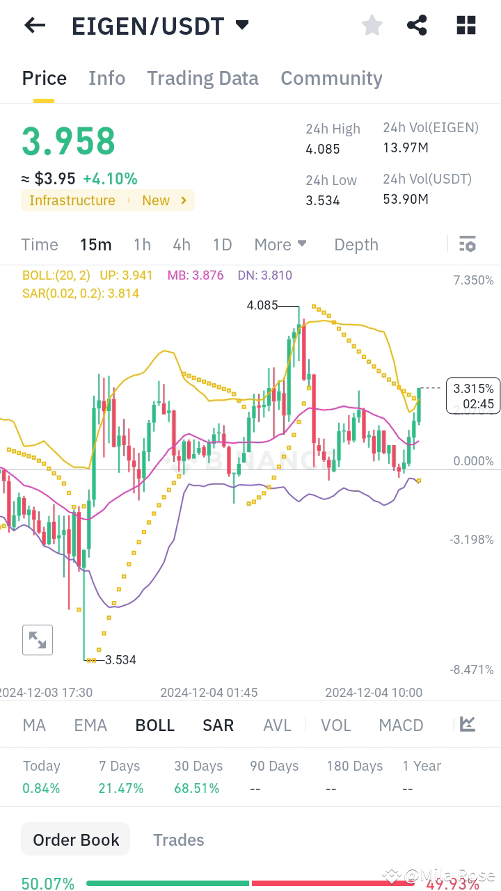The image size is (501, 891).
Task: Open the Depth view
Action: 356,244
